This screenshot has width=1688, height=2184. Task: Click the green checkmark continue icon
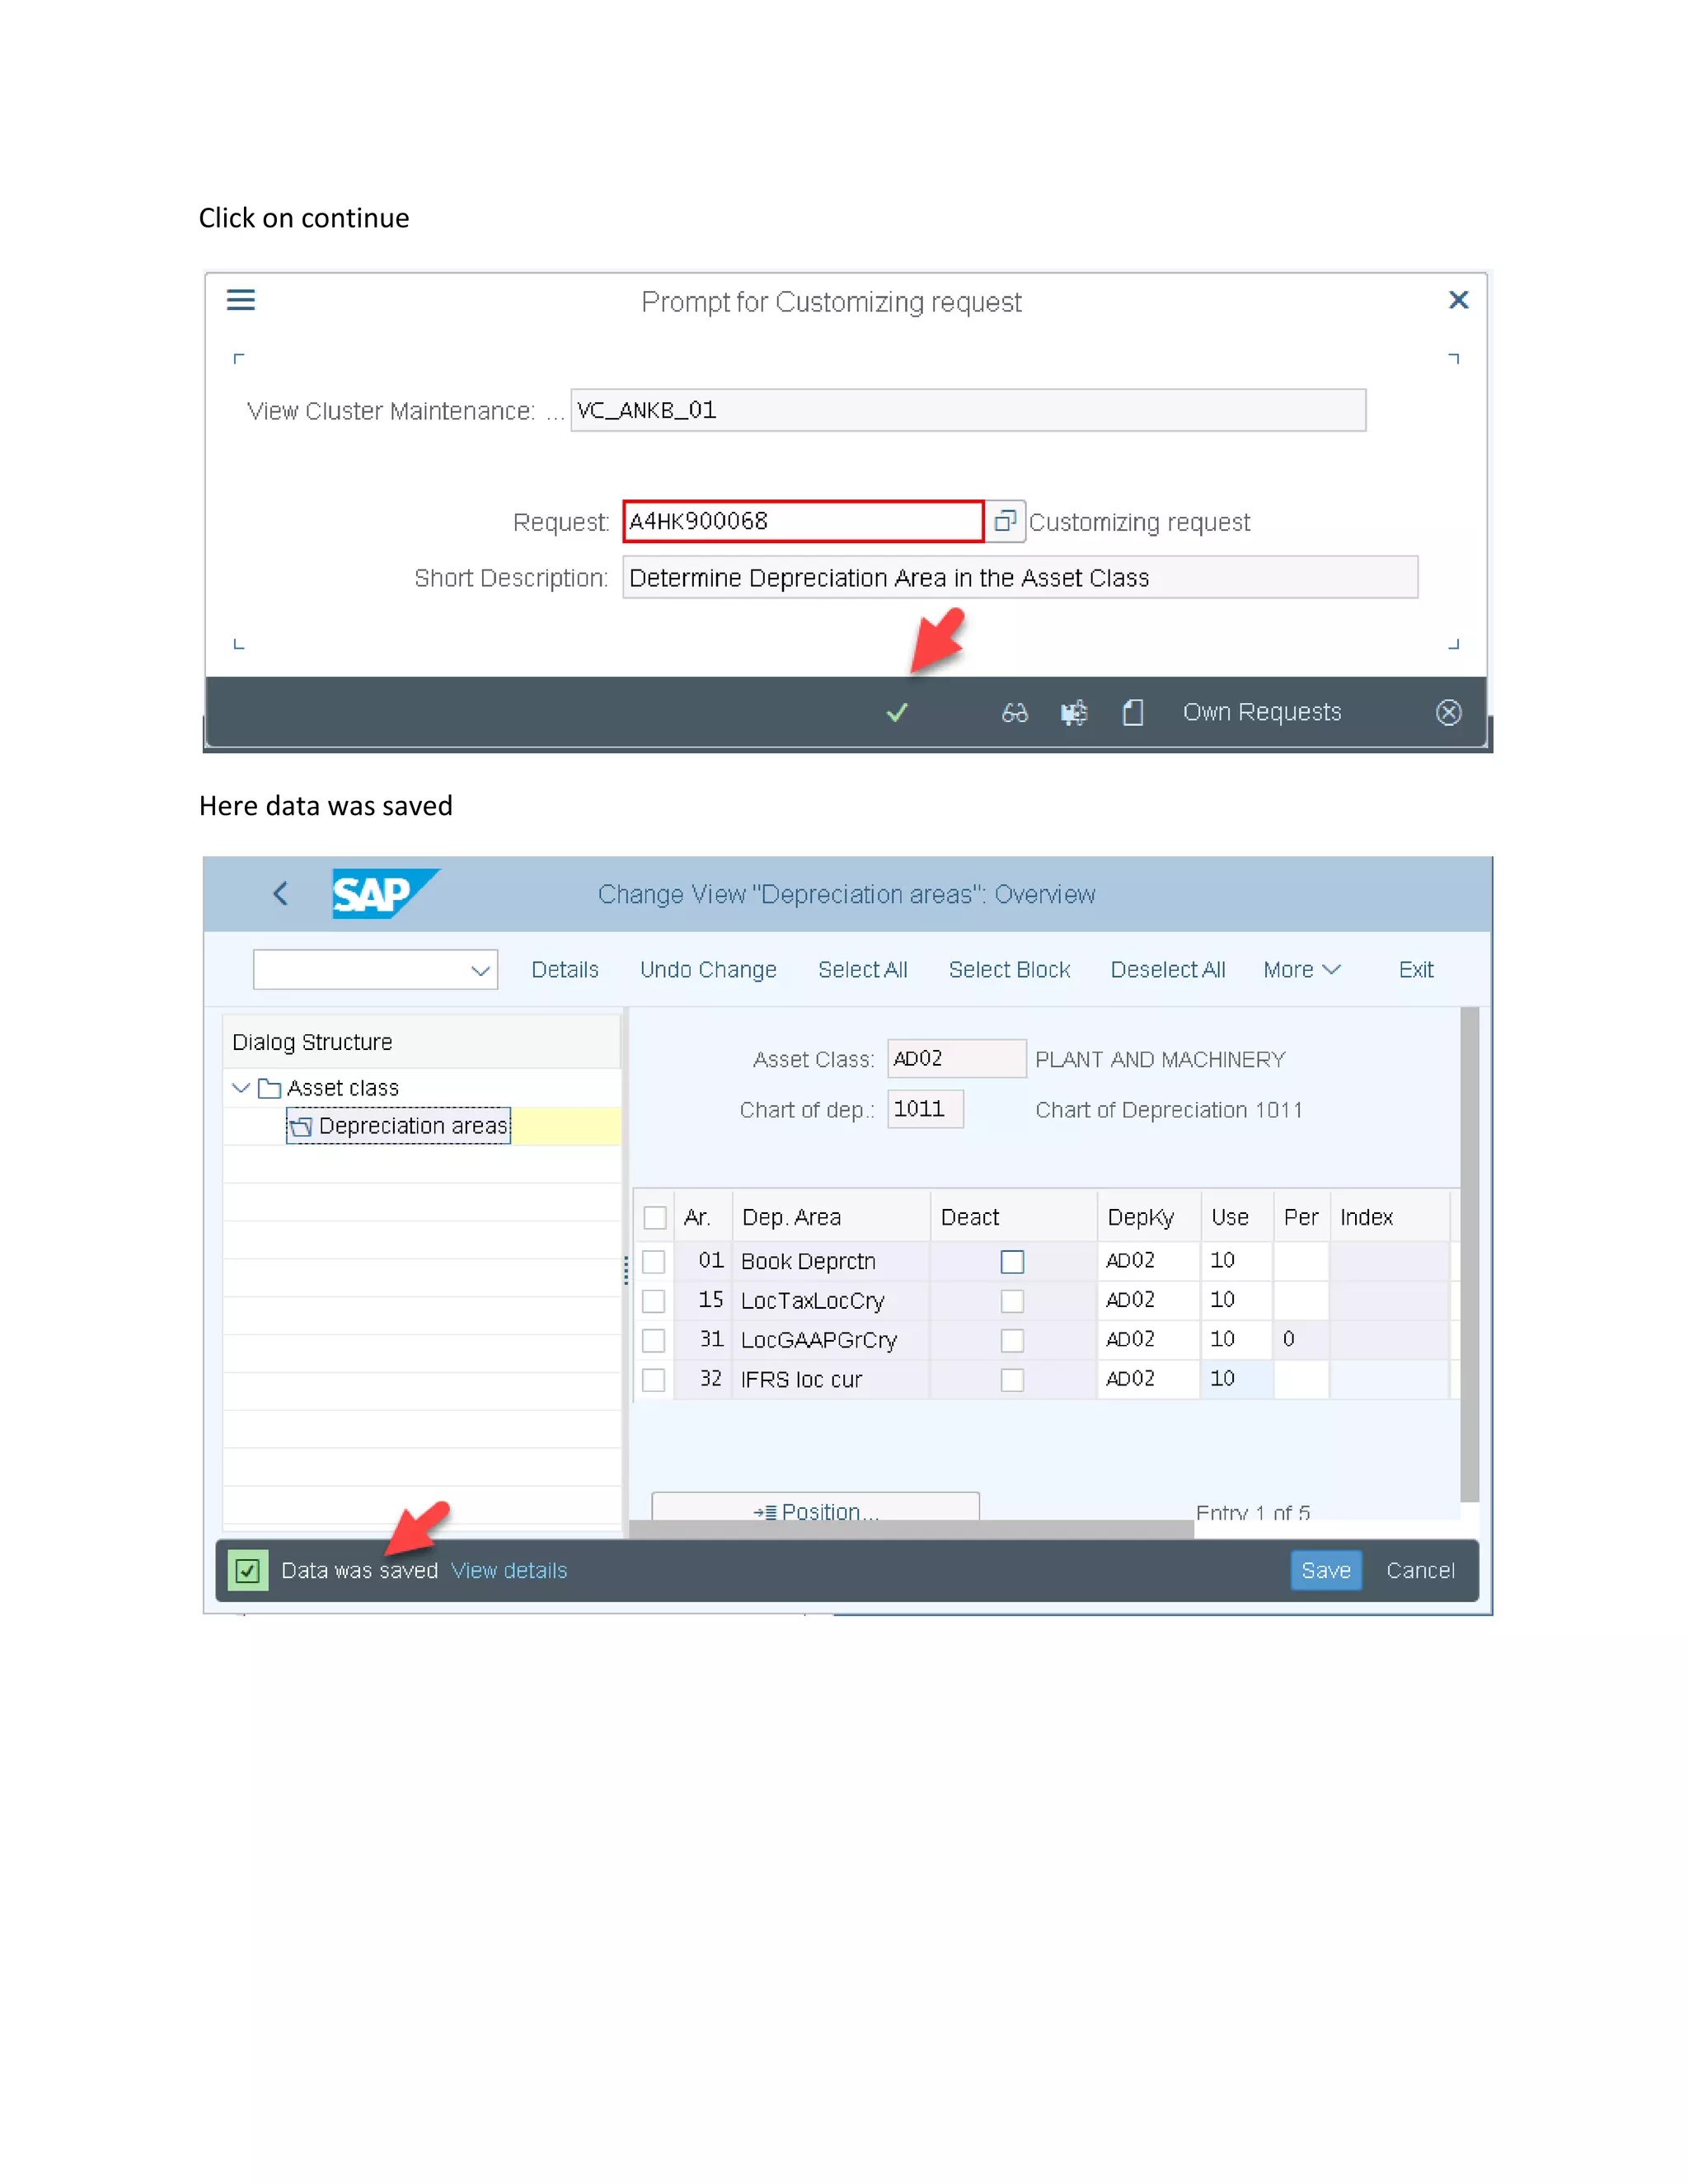point(897,712)
